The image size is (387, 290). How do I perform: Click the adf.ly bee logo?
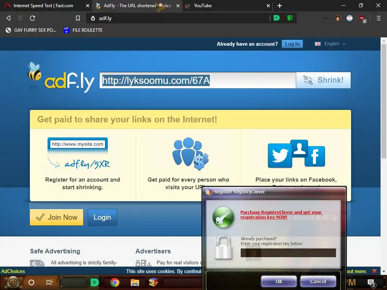pyautogui.click(x=61, y=77)
